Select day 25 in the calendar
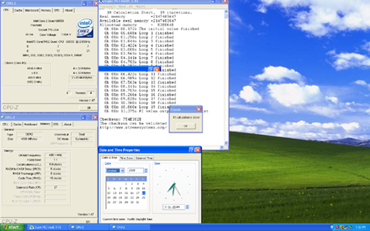370x231 pixels. coord(144,197)
